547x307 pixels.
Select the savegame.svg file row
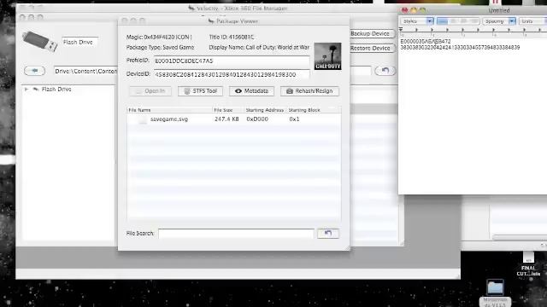(x=233, y=119)
